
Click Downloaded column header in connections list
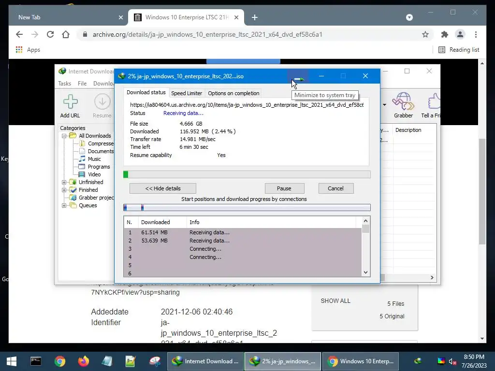tap(162, 222)
